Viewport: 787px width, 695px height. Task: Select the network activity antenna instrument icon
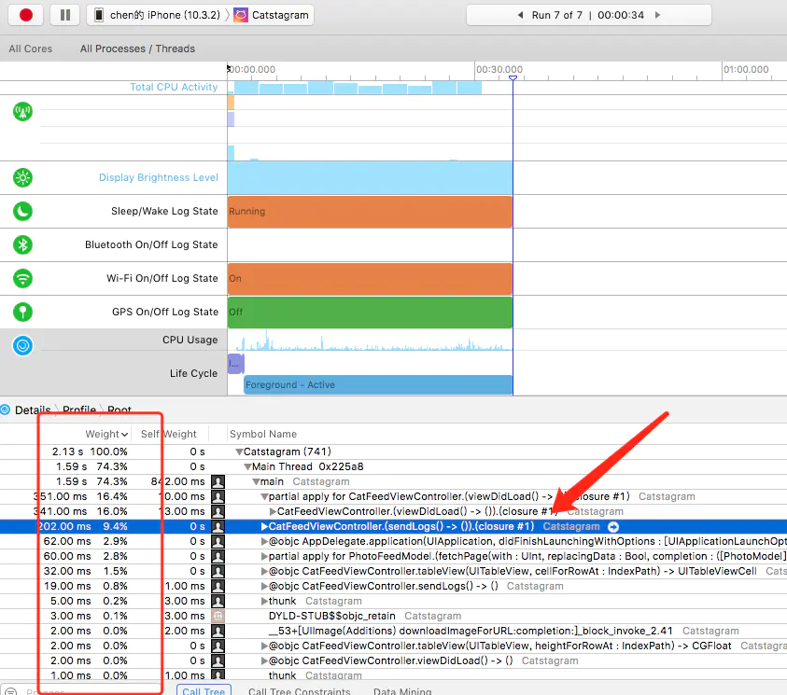point(22,111)
